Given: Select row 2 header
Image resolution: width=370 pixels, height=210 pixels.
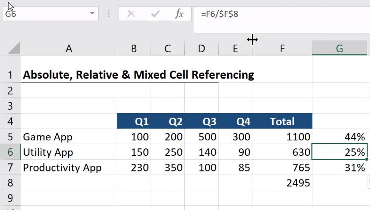Looking at the screenshot, I should click(x=10, y=90).
